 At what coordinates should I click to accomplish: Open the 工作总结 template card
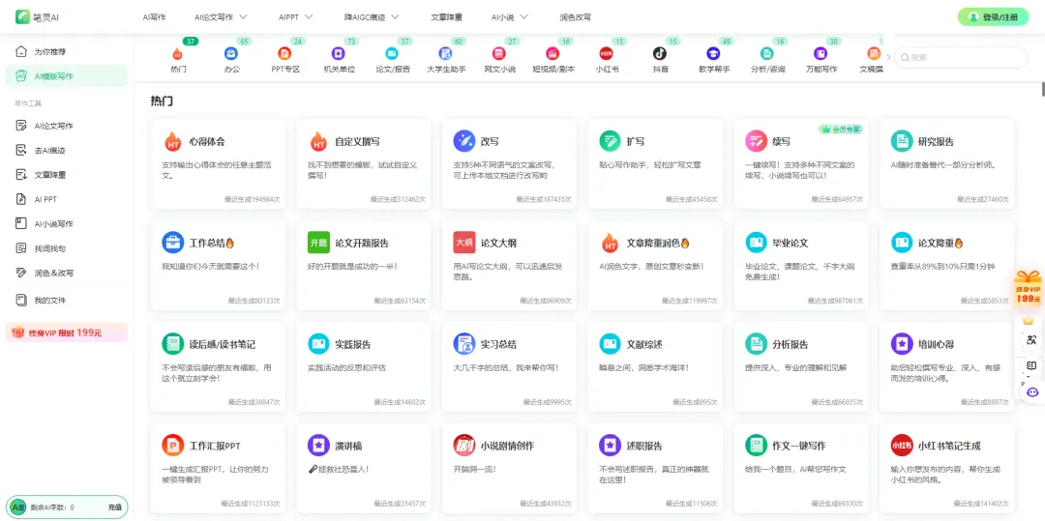[x=218, y=265]
